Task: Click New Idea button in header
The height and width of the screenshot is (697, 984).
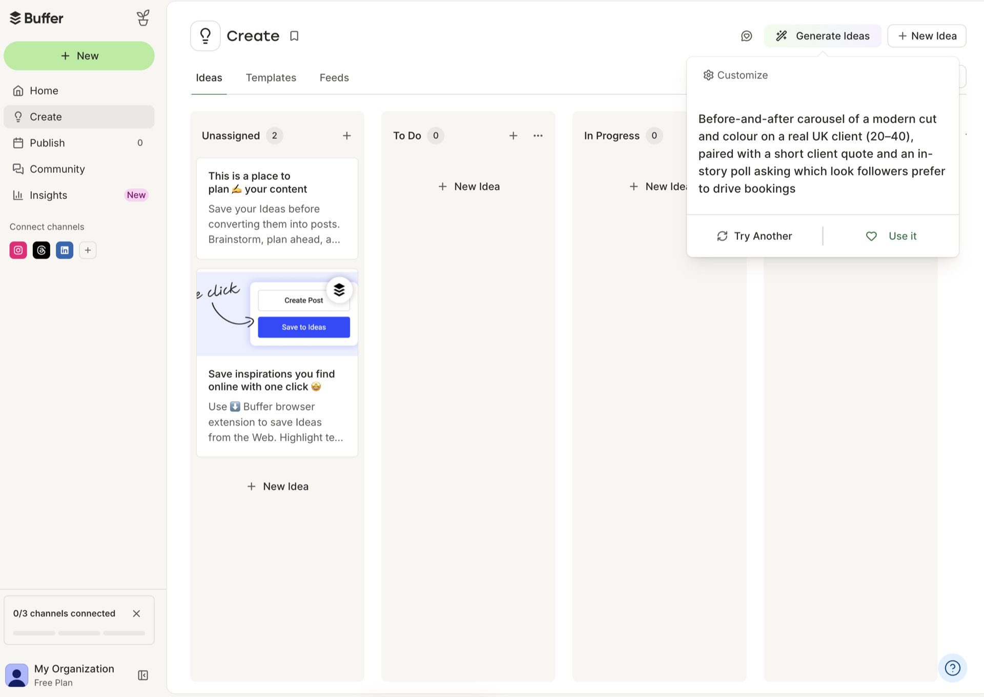Action: (927, 36)
